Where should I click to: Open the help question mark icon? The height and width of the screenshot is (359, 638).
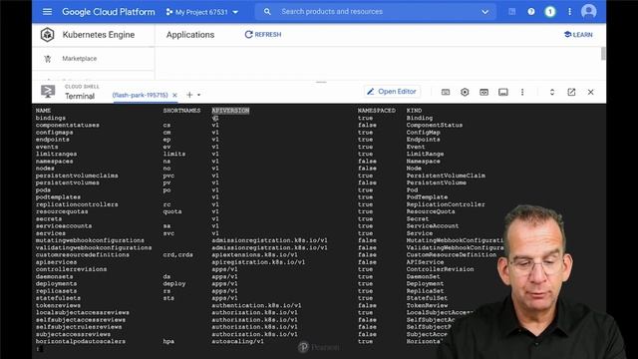point(531,12)
